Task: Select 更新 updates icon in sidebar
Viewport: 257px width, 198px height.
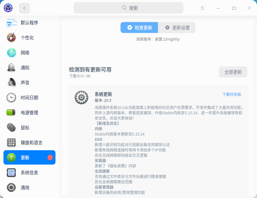Action: (11, 157)
